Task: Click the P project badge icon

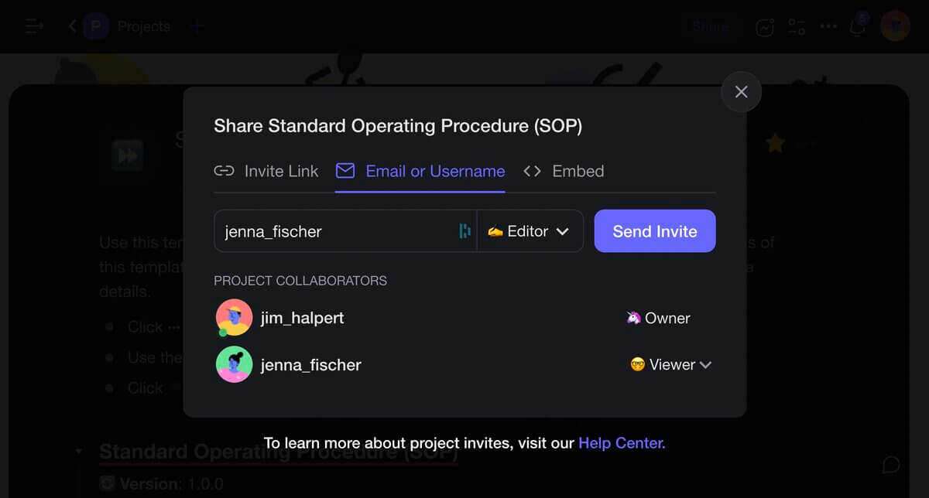Action: 96,26
